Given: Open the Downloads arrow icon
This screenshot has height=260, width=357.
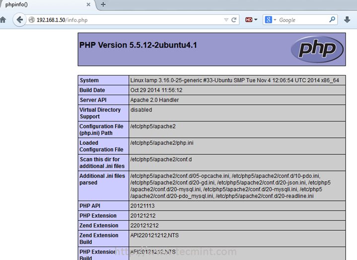Looking at the screenshot, I should [x=347, y=20].
